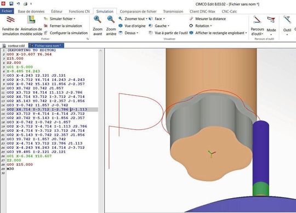
Task: Open the Fichier menu
Action: pos(7,11)
